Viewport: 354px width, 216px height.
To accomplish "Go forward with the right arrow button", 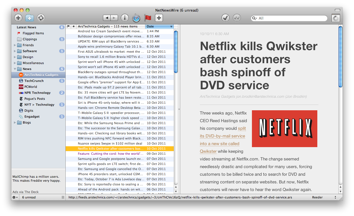I will (x=114, y=18).
